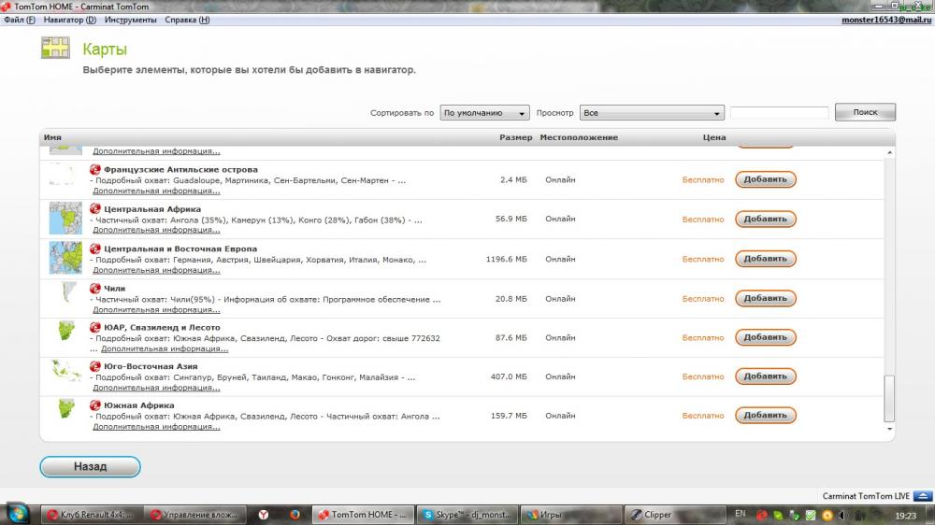Click the Поиск search button

[865, 112]
